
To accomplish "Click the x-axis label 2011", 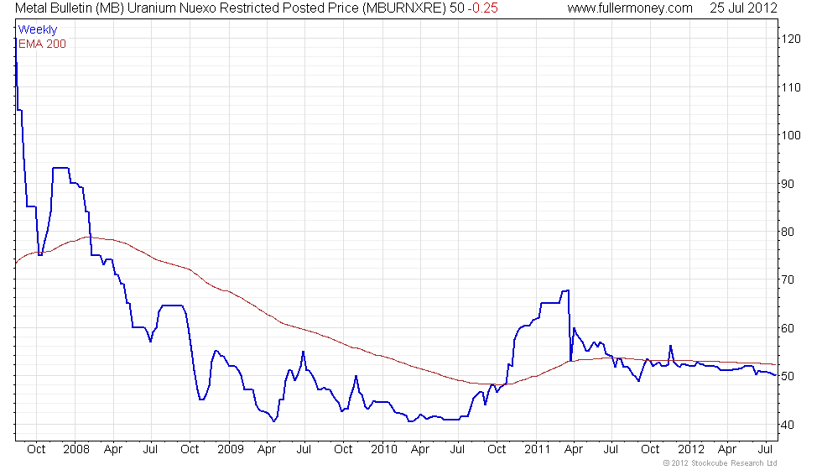I will (538, 450).
